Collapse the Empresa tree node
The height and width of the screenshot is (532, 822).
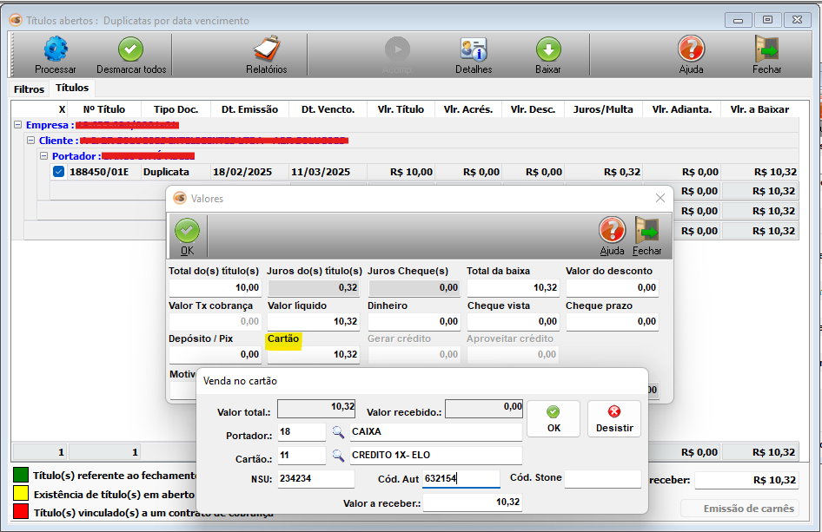(x=18, y=125)
